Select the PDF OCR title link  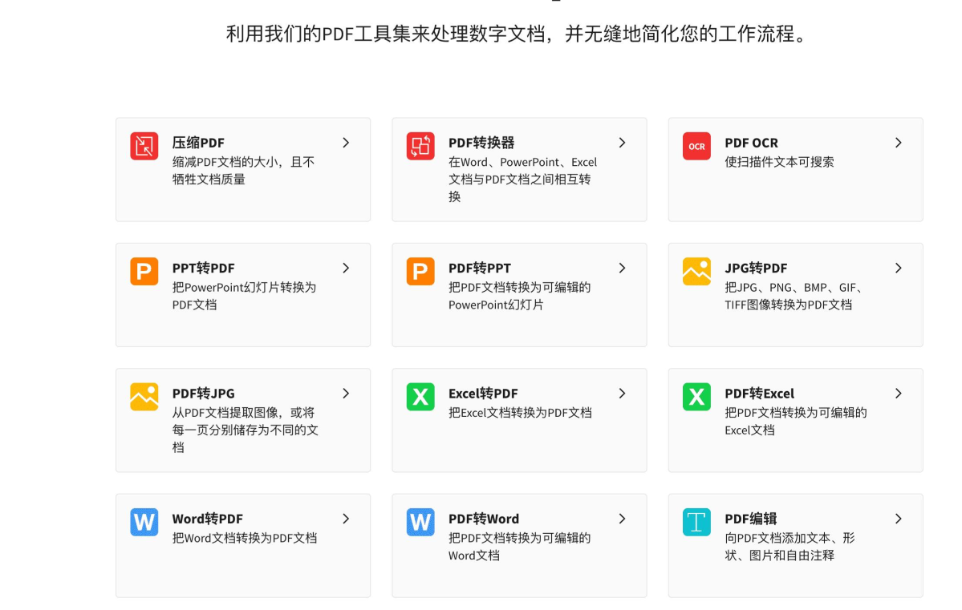click(751, 143)
